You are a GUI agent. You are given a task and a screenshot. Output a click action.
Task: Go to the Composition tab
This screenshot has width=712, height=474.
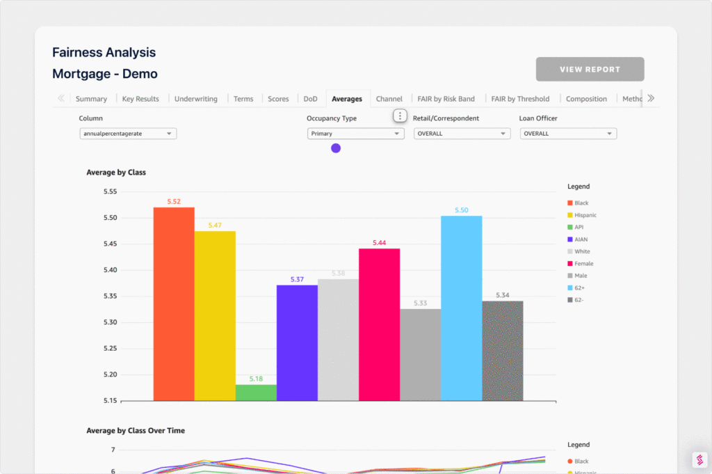pyautogui.click(x=586, y=99)
